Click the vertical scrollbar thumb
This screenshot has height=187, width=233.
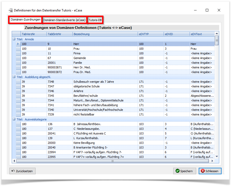click(x=217, y=40)
